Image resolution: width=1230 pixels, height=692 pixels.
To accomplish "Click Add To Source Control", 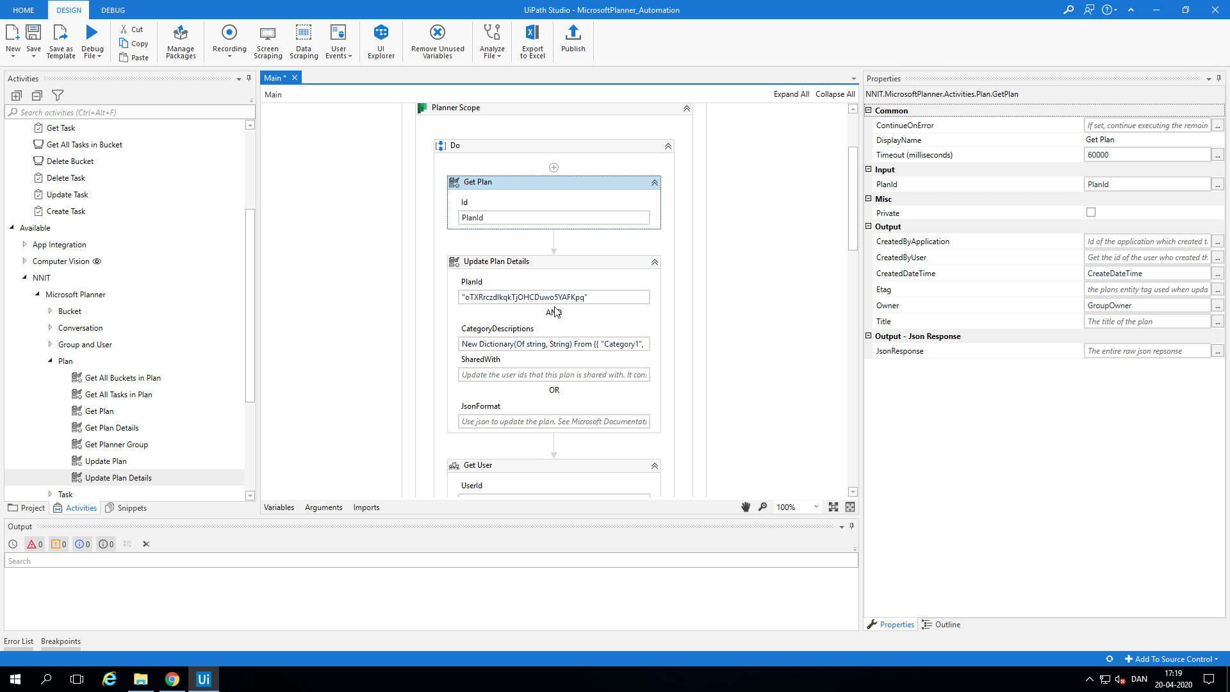I will pyautogui.click(x=1171, y=659).
